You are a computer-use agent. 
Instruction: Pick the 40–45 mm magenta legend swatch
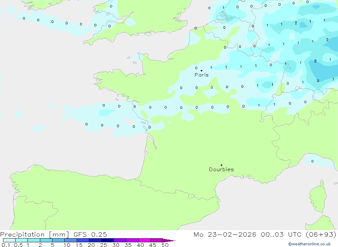[144, 240]
